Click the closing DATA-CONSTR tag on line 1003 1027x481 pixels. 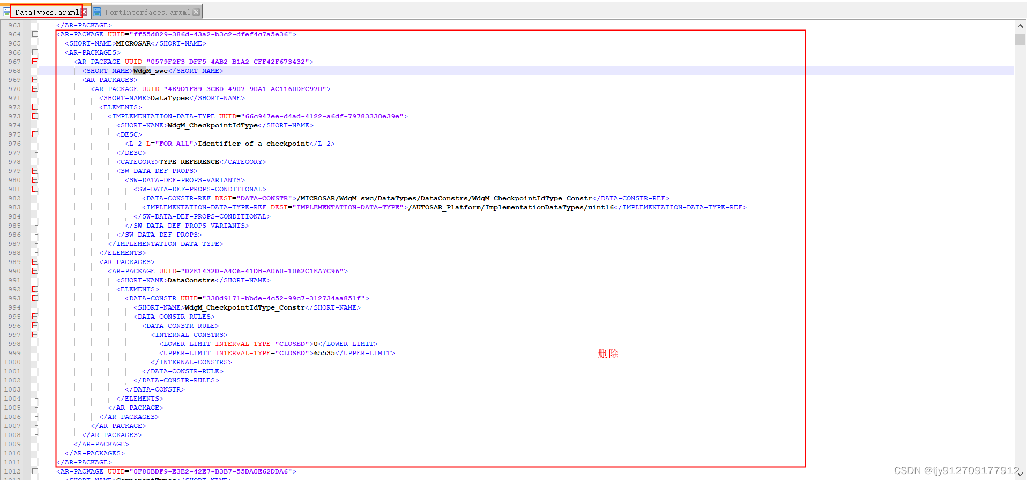coord(155,389)
